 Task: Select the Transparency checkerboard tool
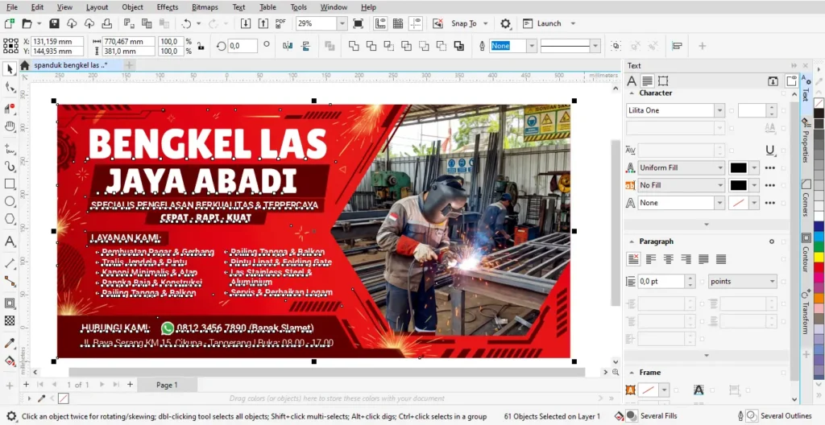tap(10, 320)
